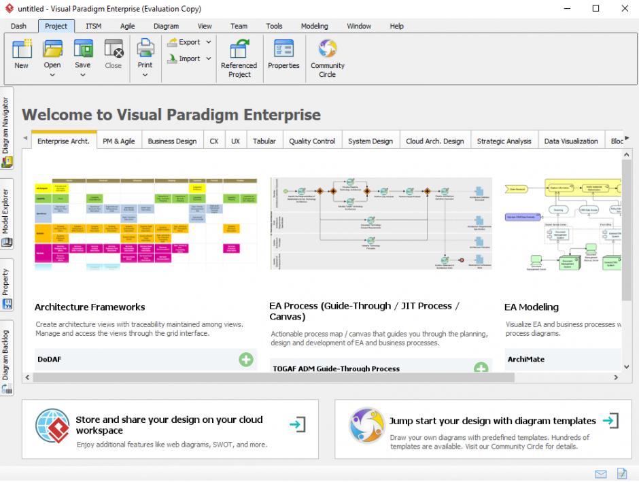This screenshot has width=639, height=482.
Task: Open the Team menu
Action: click(239, 26)
